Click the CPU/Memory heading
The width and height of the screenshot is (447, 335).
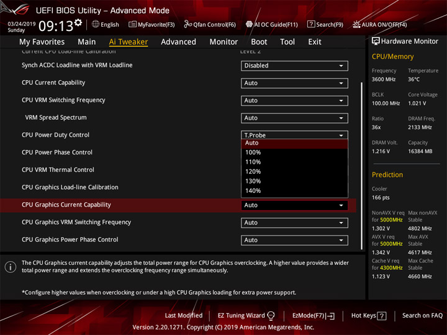tap(392, 56)
